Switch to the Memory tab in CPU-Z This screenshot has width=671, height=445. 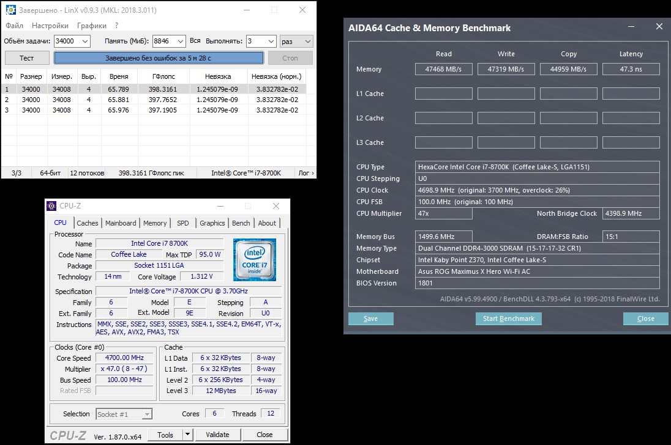tap(155, 223)
